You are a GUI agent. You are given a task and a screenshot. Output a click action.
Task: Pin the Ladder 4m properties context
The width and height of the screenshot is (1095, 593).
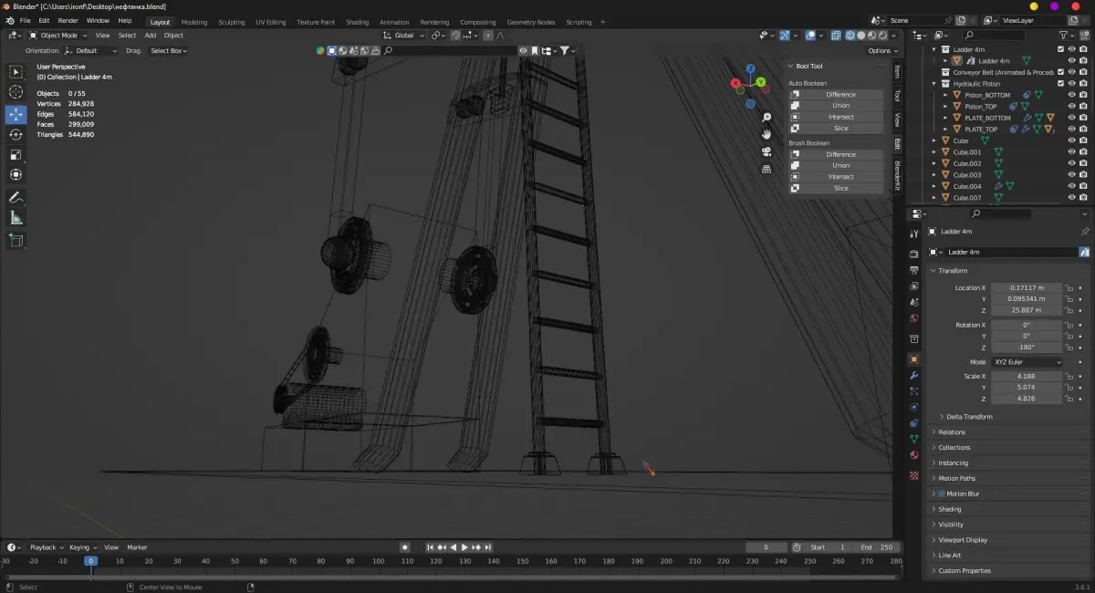(1084, 232)
